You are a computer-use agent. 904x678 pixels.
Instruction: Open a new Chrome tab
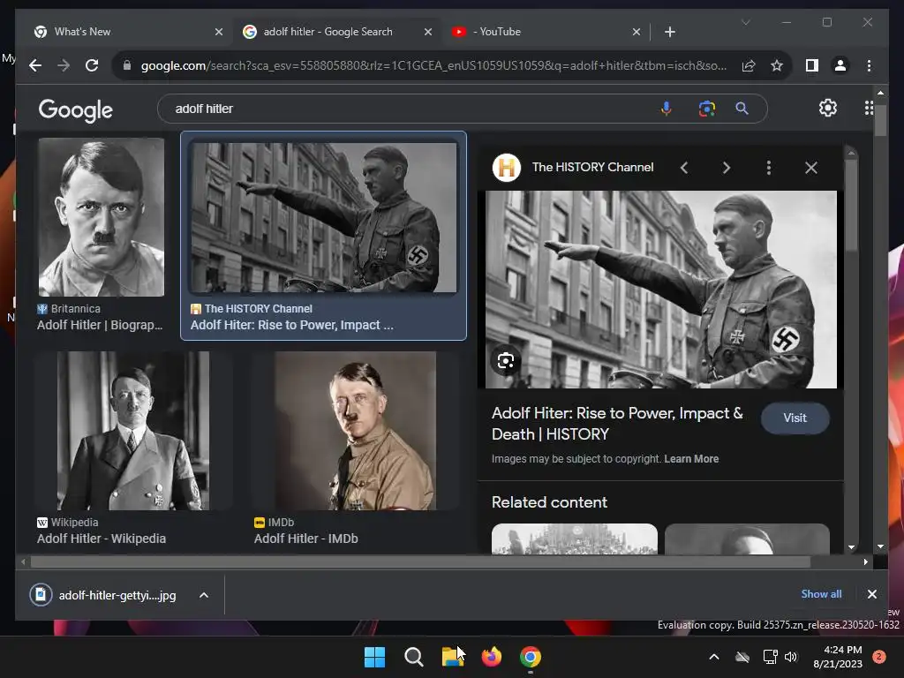coord(670,32)
